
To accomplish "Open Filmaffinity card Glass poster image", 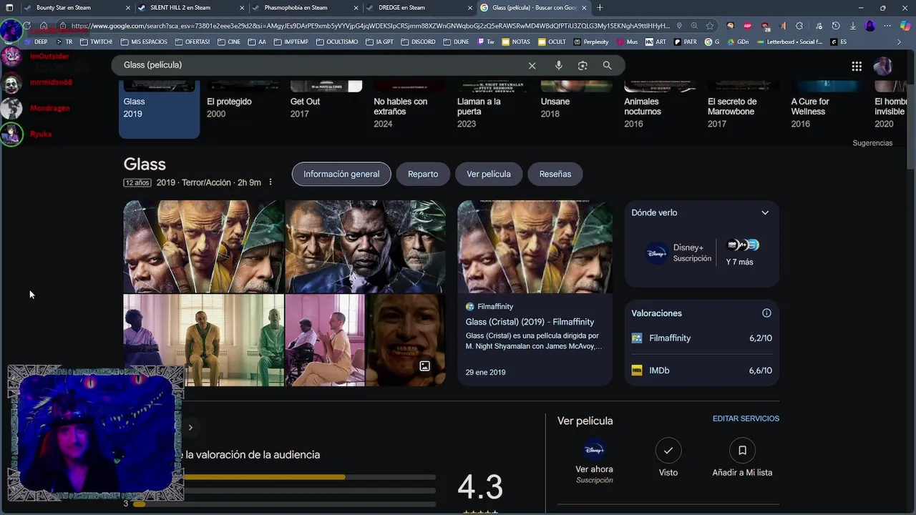I will (x=535, y=247).
